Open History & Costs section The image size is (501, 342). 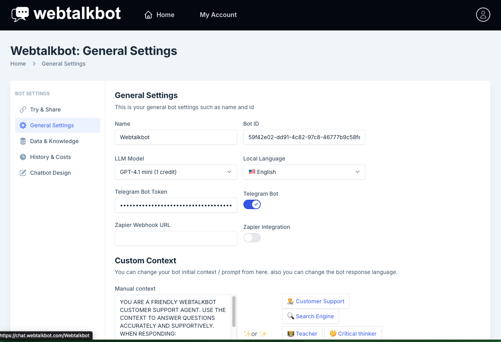[x=57, y=157]
